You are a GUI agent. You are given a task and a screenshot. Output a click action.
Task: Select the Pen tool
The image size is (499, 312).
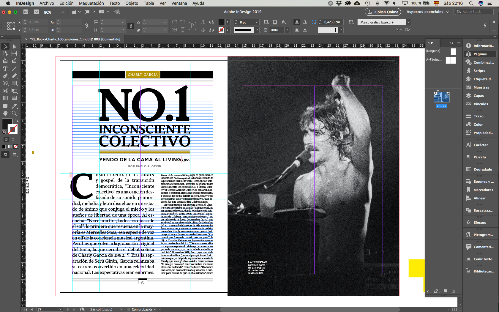[x=5, y=76]
